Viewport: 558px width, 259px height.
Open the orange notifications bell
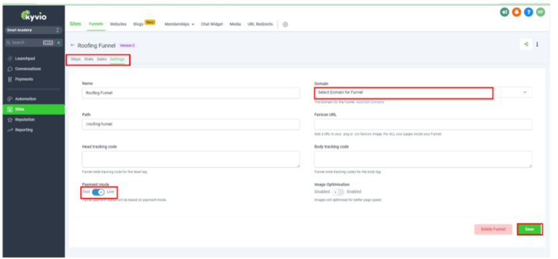[x=517, y=12]
